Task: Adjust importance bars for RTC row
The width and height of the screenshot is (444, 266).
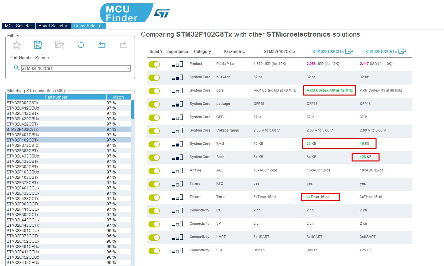Action: pyautogui.click(x=177, y=184)
